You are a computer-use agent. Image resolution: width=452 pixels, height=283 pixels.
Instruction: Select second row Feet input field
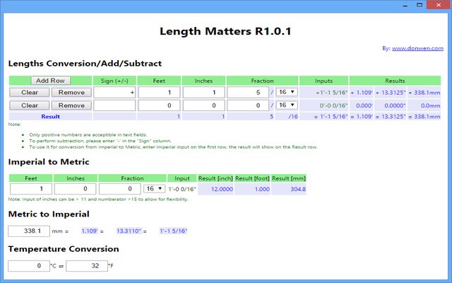[x=159, y=105]
